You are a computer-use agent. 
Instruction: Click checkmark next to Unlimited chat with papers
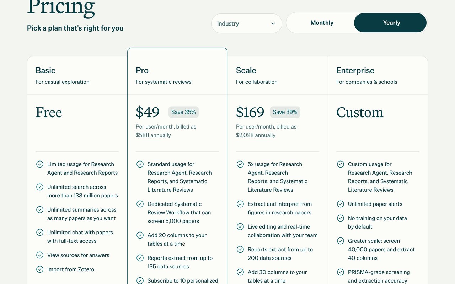tap(40, 232)
